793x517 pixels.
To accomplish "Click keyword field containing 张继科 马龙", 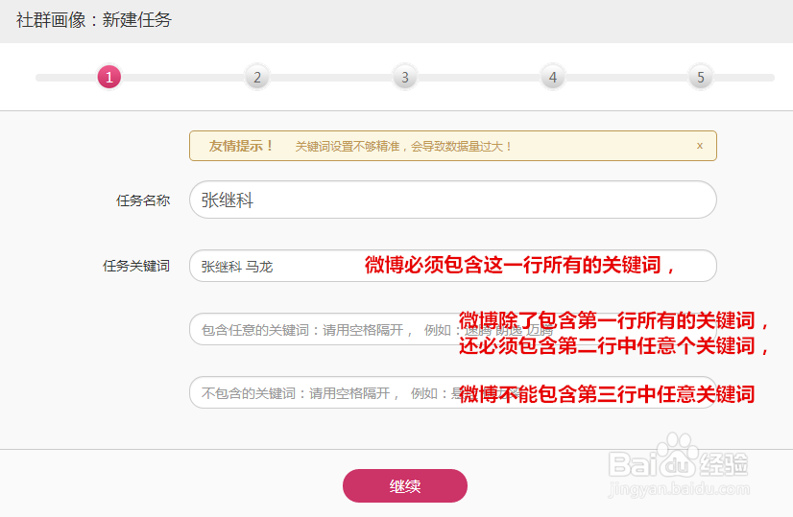I will click(x=274, y=267).
